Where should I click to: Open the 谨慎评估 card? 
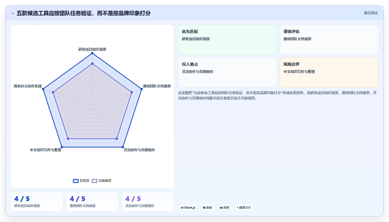[x=329, y=40]
